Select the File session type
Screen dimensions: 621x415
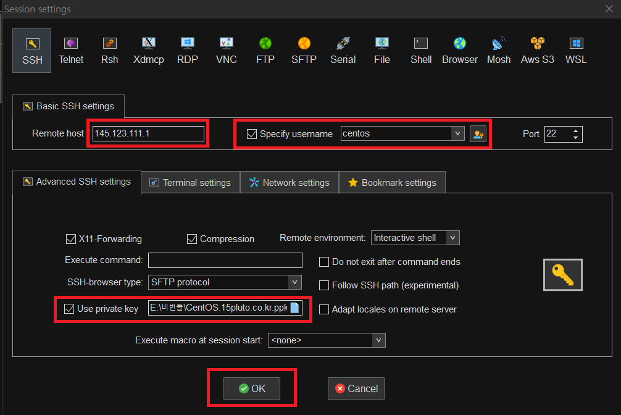381,51
